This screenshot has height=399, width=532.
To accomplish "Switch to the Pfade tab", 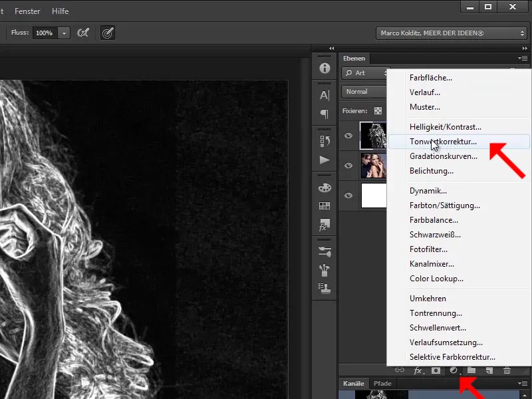I will click(x=382, y=384).
